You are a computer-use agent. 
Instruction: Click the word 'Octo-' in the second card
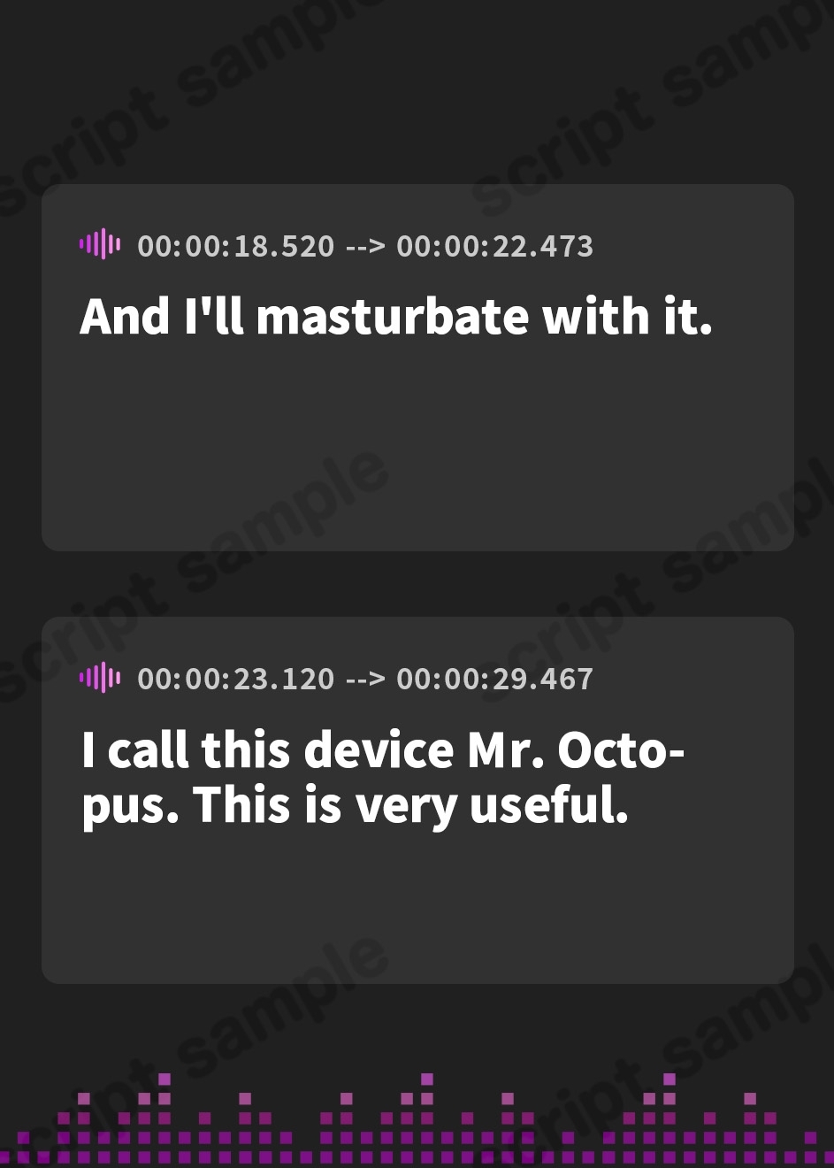[x=621, y=749]
